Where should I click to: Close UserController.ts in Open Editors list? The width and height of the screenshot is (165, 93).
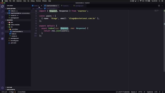[7, 13]
